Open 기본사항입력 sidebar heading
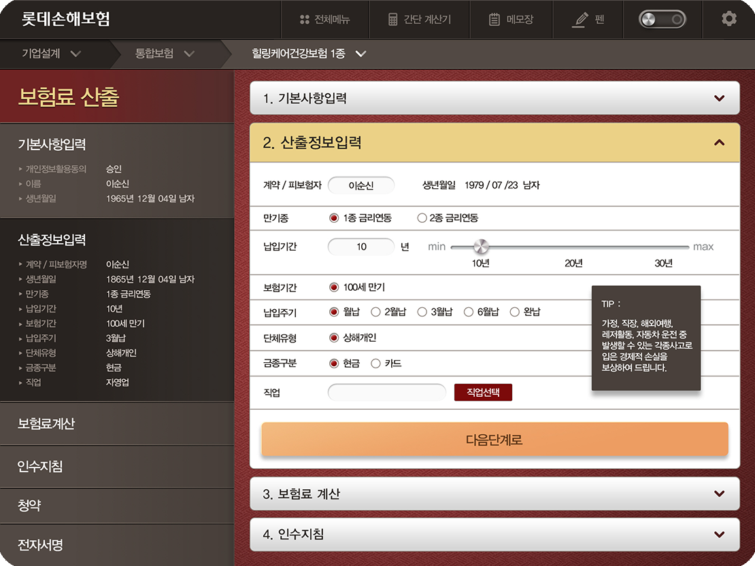This screenshot has width=755, height=566. point(52,144)
